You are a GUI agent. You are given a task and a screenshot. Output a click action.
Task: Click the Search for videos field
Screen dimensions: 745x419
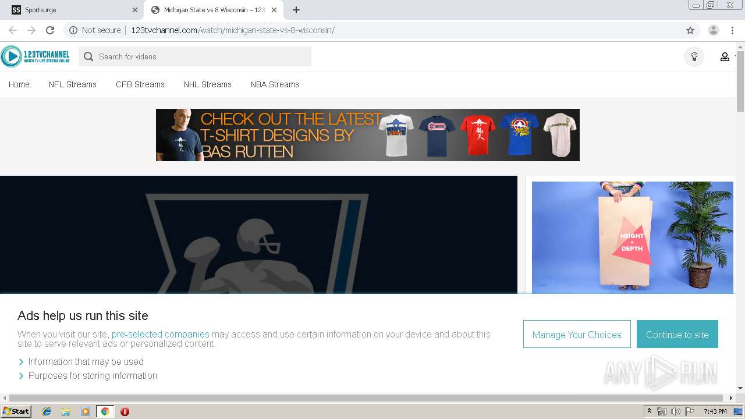[x=195, y=56]
